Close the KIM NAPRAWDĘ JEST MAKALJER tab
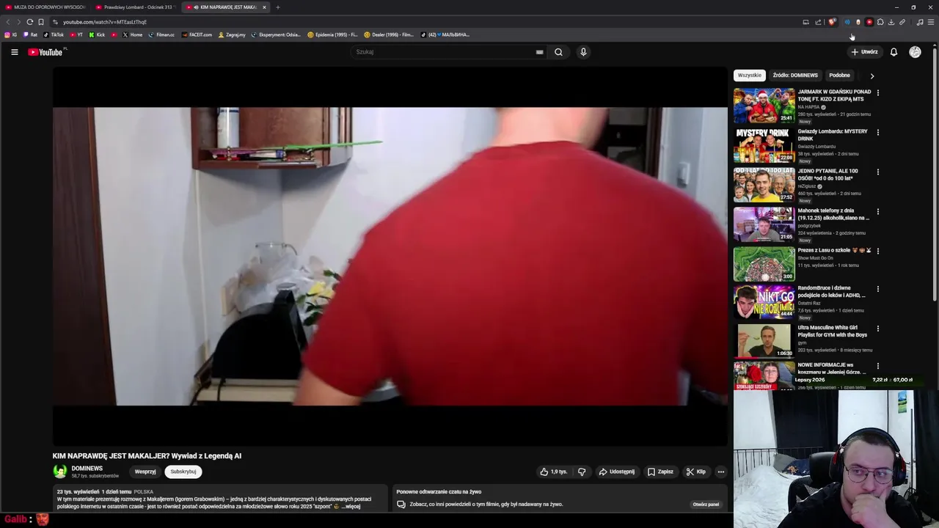Viewport: 939px width, 528px height. pyautogui.click(x=264, y=7)
